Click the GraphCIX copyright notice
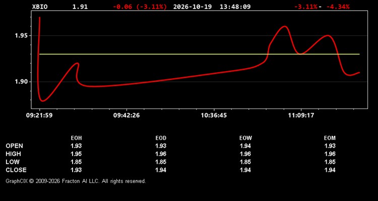The height and width of the screenshot is (201, 378). pyautogui.click(x=76, y=181)
